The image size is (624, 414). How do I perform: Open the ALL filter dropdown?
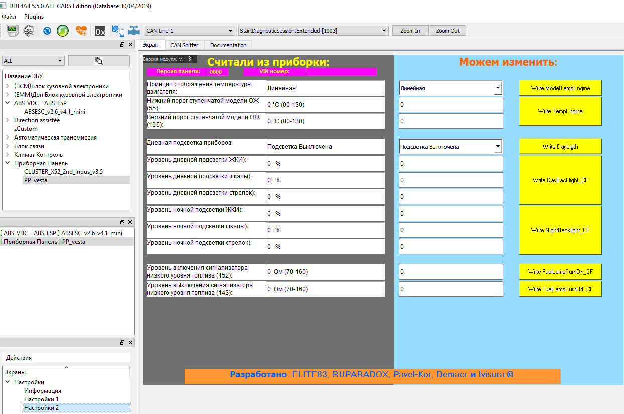tap(33, 61)
